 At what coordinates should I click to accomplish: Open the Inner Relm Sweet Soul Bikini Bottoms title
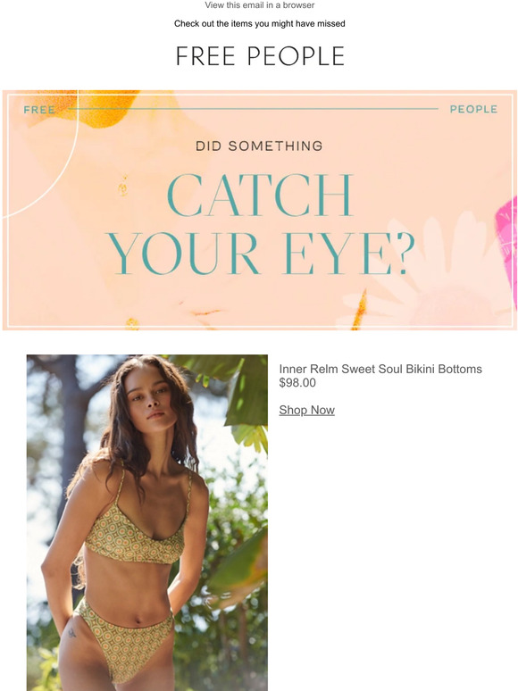(380, 369)
